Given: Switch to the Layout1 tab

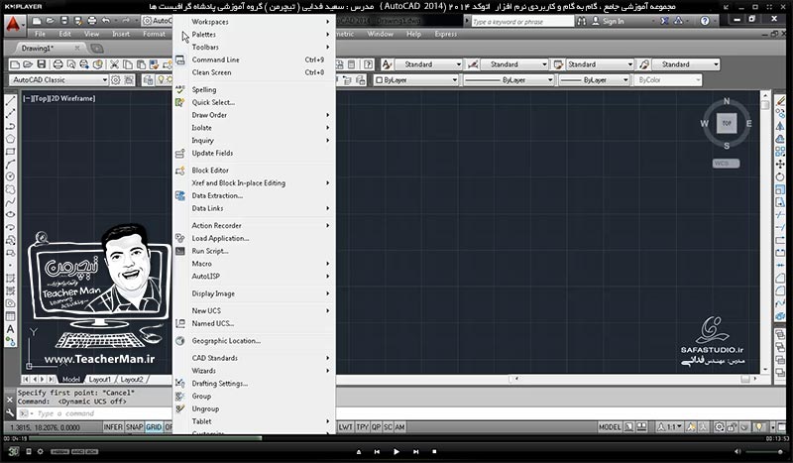Looking at the screenshot, I should pyautogui.click(x=100, y=379).
